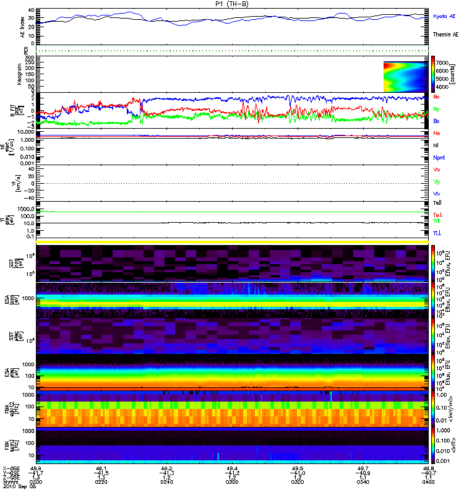
Task: Click the "0400" time tick label
Action: pos(428,482)
